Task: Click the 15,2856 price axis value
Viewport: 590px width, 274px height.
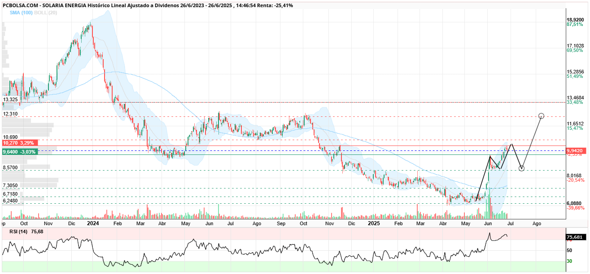Action: [x=575, y=72]
